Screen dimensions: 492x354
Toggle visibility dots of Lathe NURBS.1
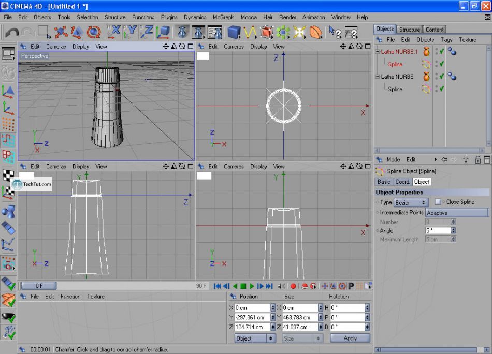436,51
